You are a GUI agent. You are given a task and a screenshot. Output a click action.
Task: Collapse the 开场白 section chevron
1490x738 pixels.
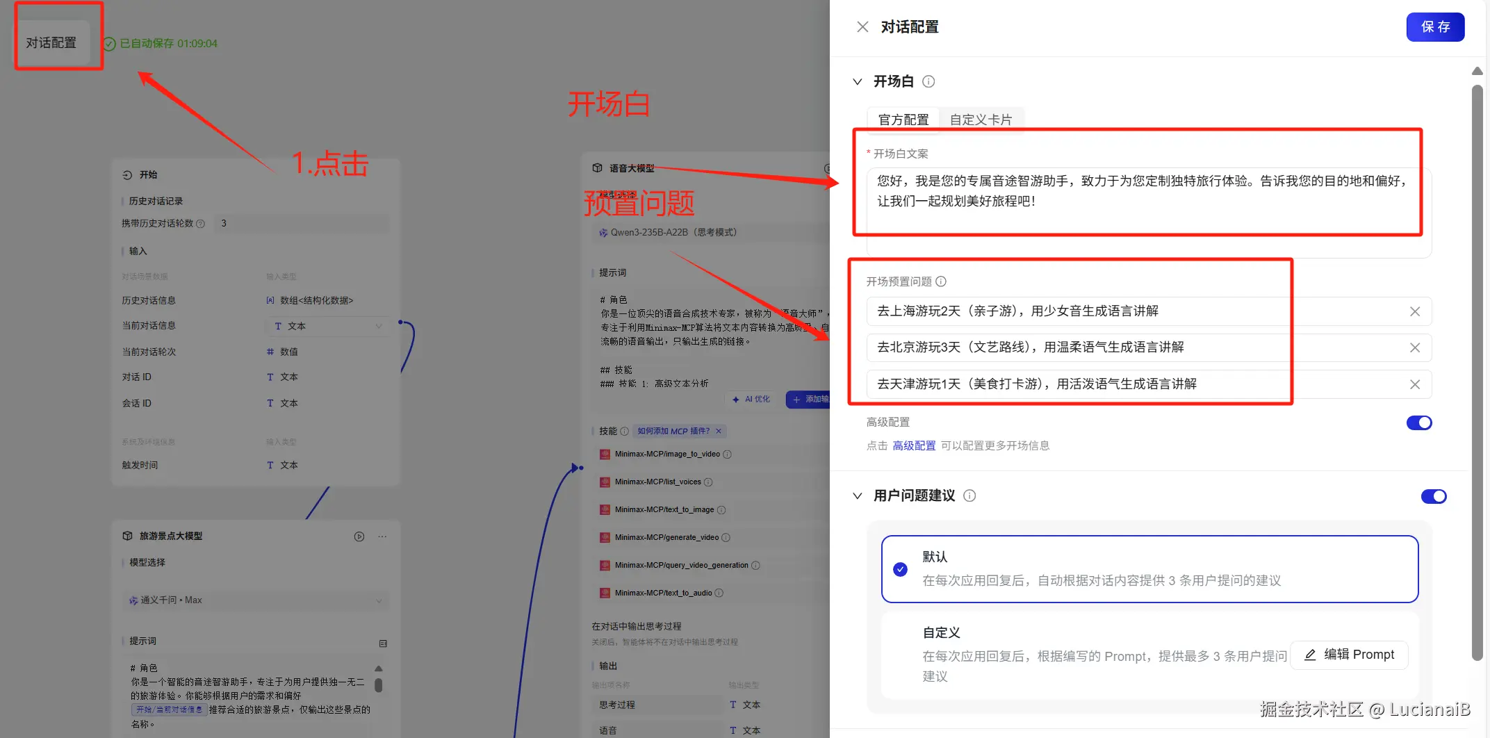(858, 81)
